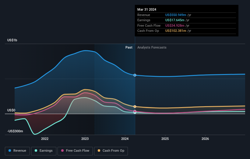Click the US$17.645m earnings value

(175, 20)
